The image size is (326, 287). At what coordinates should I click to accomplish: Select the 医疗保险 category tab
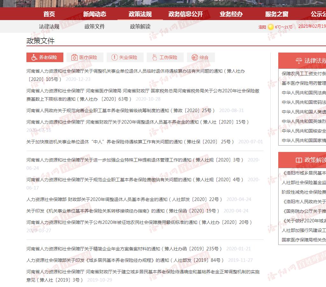click(x=85, y=57)
